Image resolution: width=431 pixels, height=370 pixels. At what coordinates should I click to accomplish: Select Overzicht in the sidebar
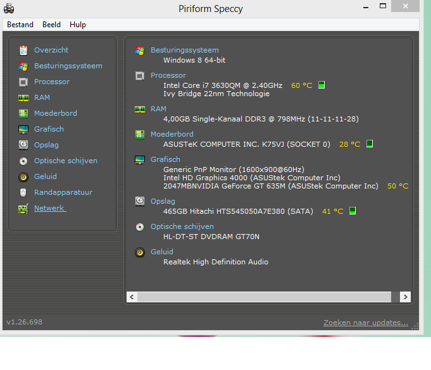[x=51, y=50]
